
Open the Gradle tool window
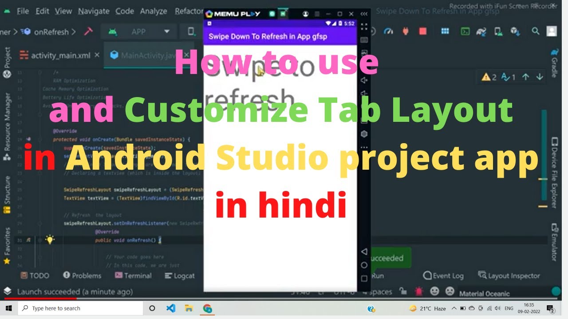[554, 63]
